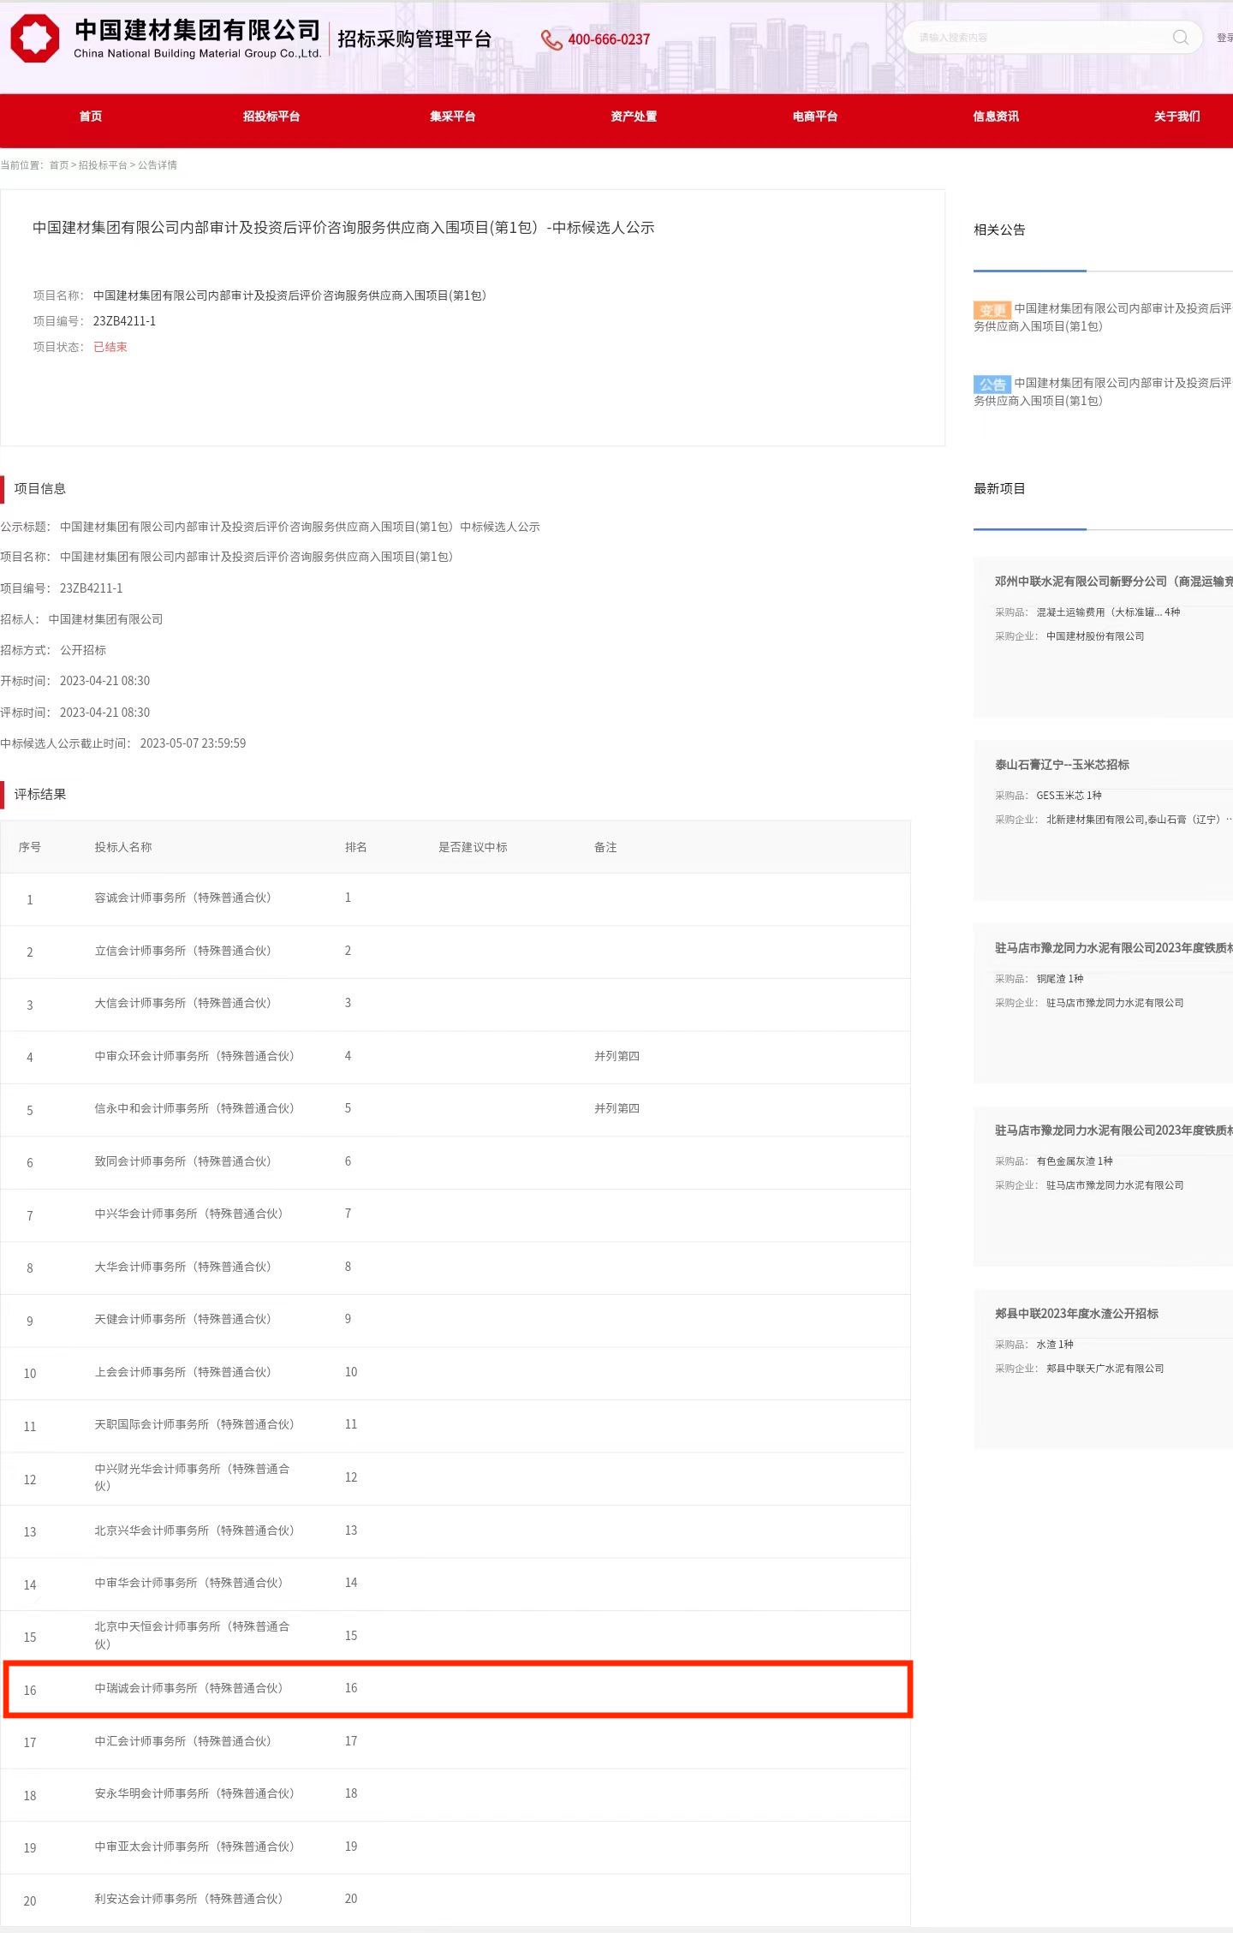Screen dimensions: 1233x1933
Task: Open the 驻马店 project card listing 有色金属灰渣
Action: [x=1103, y=1187]
